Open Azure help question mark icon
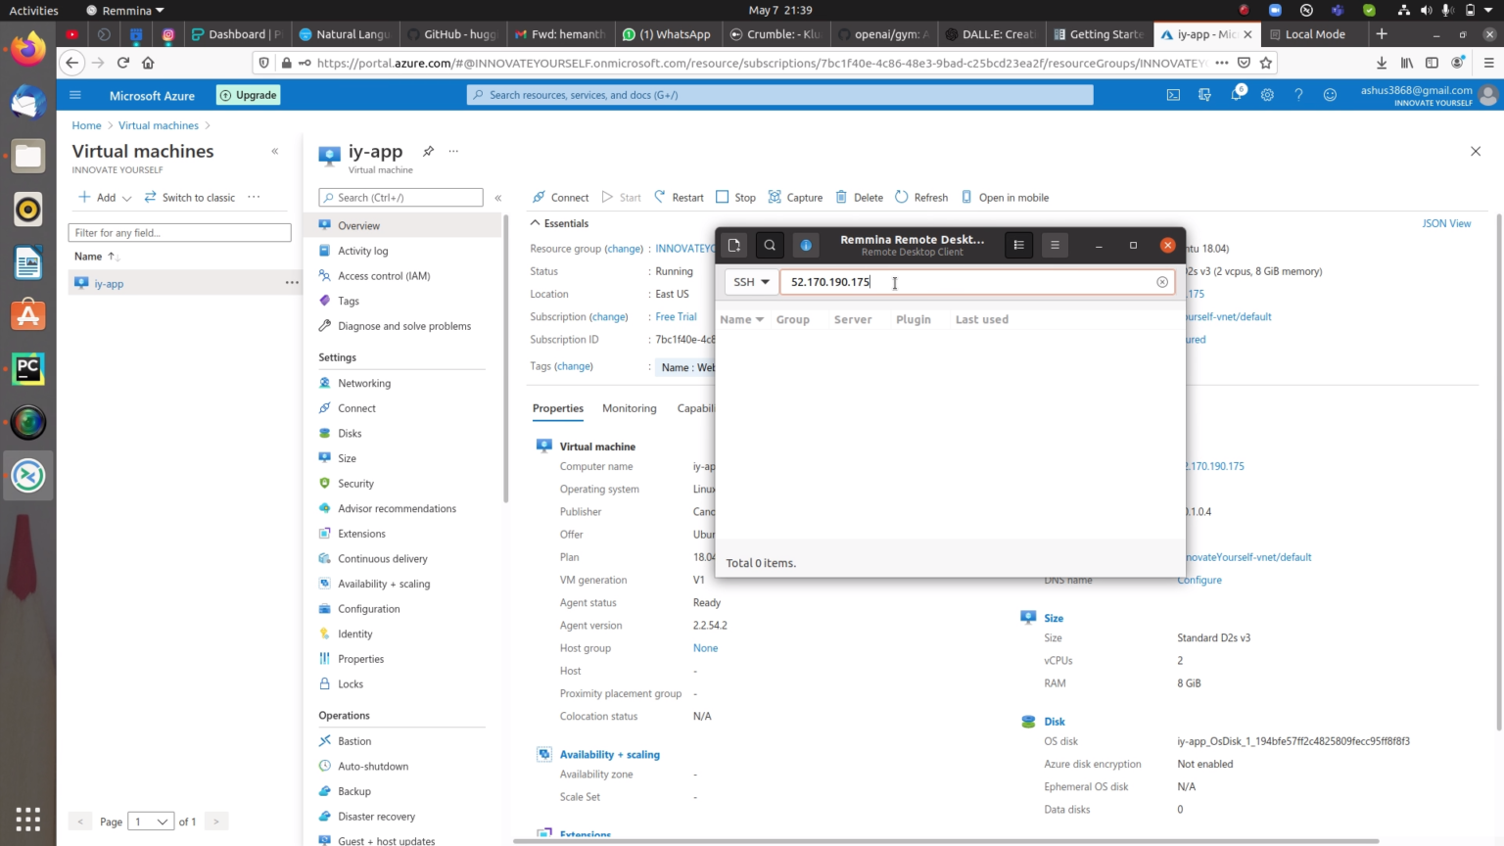1504x846 pixels. [1298, 95]
